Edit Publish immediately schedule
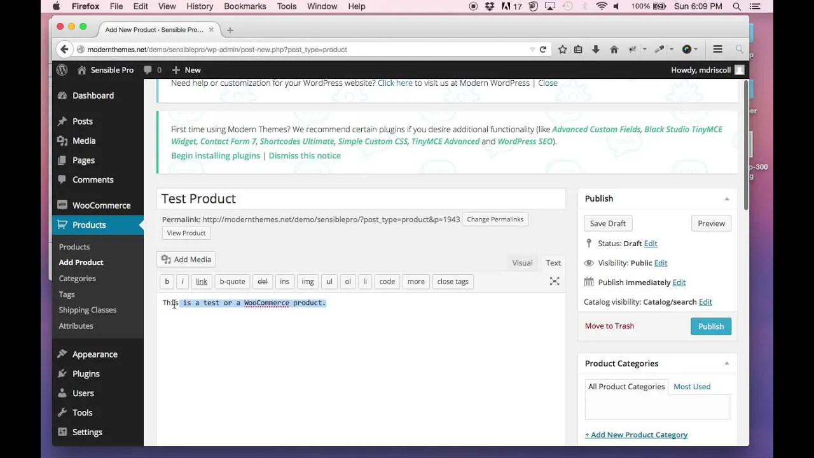Viewport: 814px width, 458px height. (679, 282)
